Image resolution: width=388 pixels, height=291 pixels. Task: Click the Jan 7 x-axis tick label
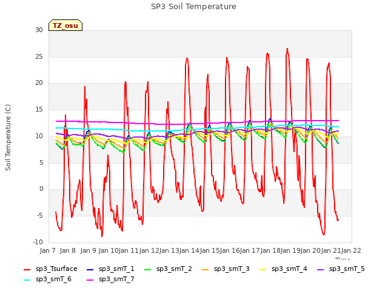[x=47, y=250]
